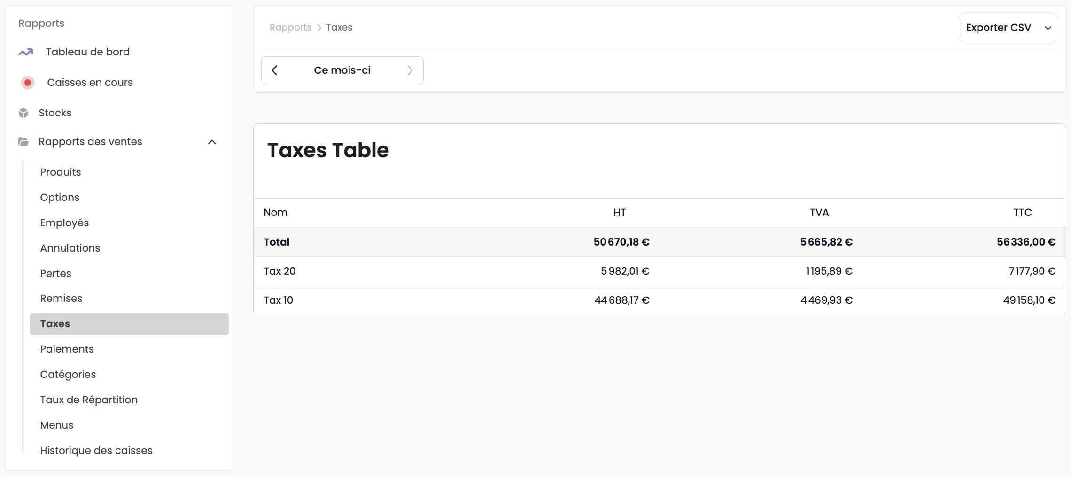Open Taux de Répartition report
The width and height of the screenshot is (1071, 477).
click(x=89, y=400)
